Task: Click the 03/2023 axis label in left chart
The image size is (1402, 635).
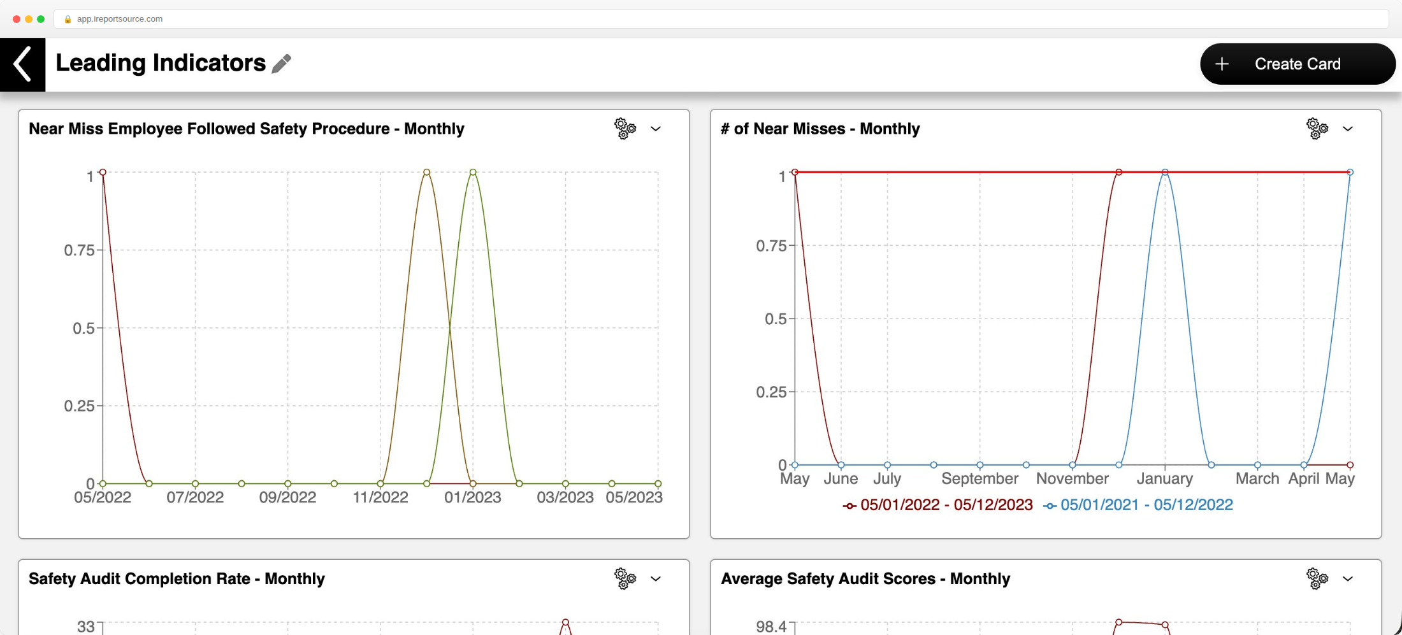Action: 565,497
